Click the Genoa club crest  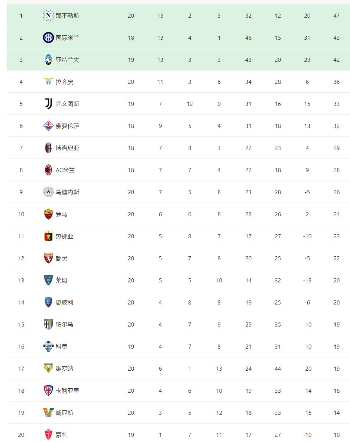pyautogui.click(x=48, y=236)
